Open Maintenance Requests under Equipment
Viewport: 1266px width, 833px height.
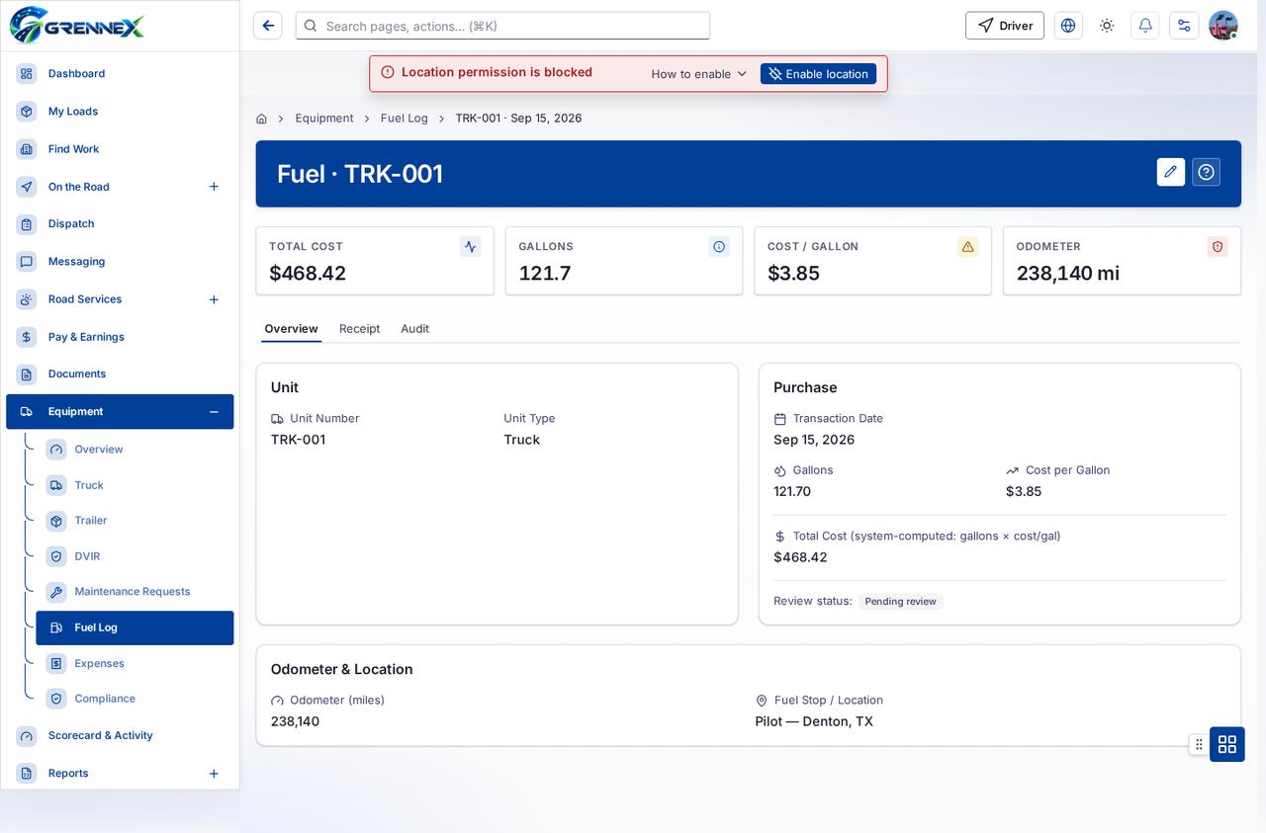[135, 592]
